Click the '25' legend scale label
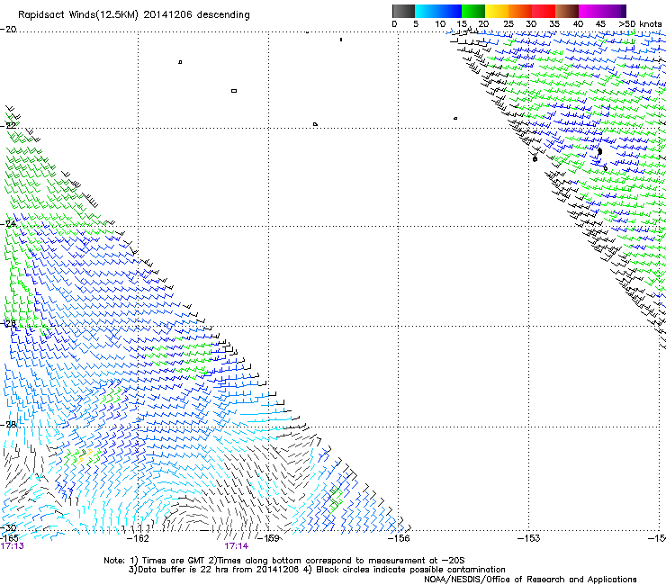 pos(508,24)
